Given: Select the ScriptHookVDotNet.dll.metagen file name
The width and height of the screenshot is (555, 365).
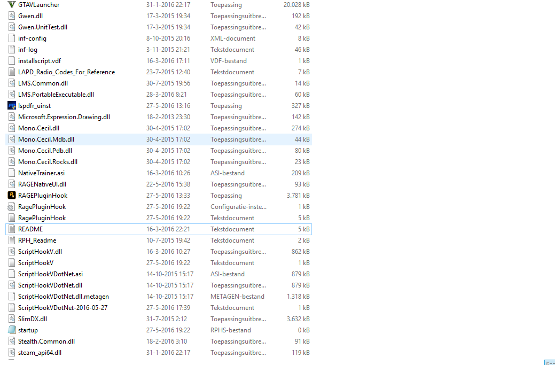Looking at the screenshot, I should pos(64,296).
